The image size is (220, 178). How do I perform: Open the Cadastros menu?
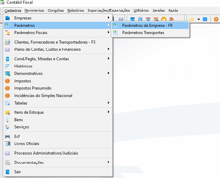coord(13,10)
